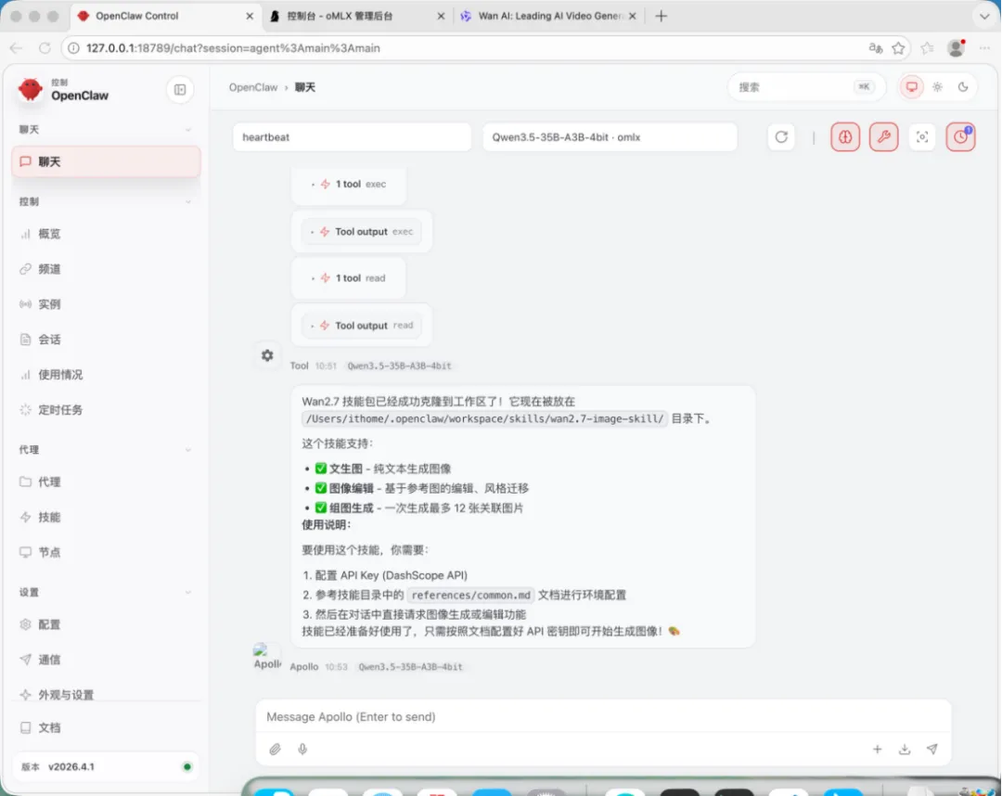Expand the 'Tool output exec' card
The height and width of the screenshot is (796, 1002).
point(362,231)
